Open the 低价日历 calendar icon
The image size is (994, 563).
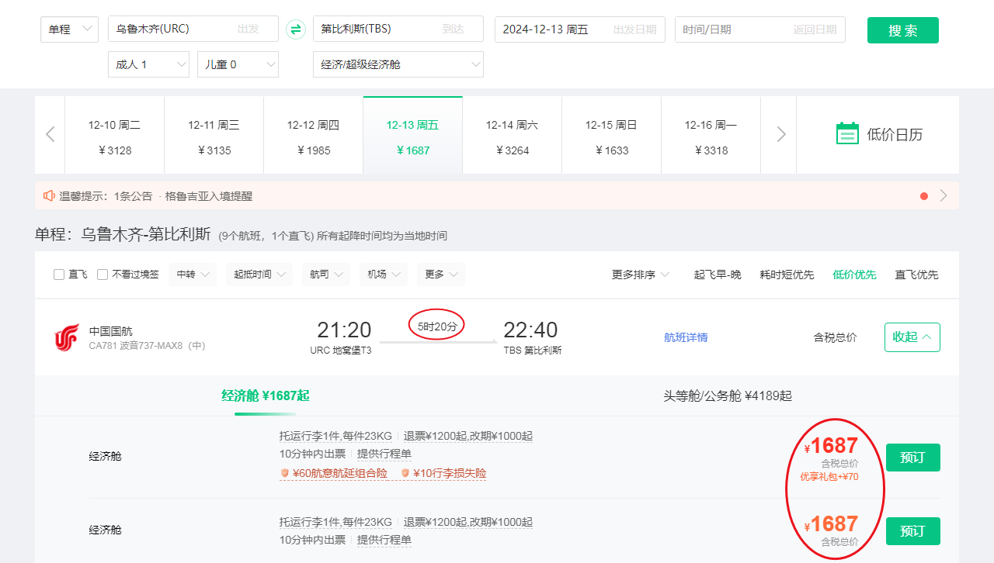847,133
